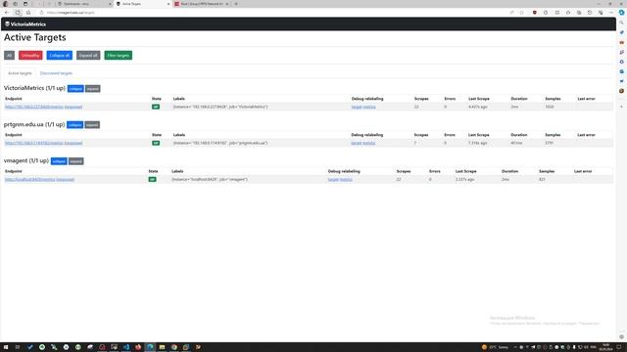Switch to the Discovered targets tab
Screen dimensions: 627x352
pos(57,73)
